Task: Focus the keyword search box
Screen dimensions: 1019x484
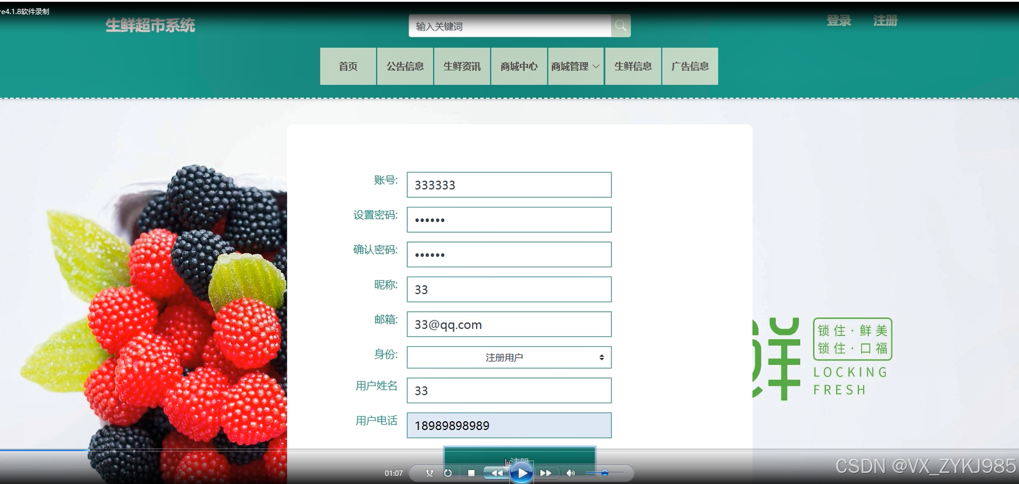Action: [x=510, y=26]
